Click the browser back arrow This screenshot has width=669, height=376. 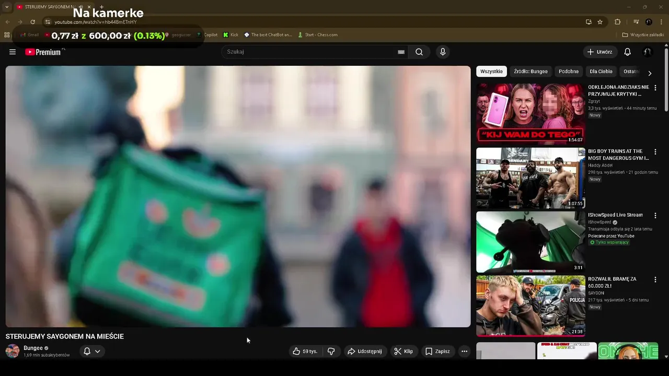(7, 22)
